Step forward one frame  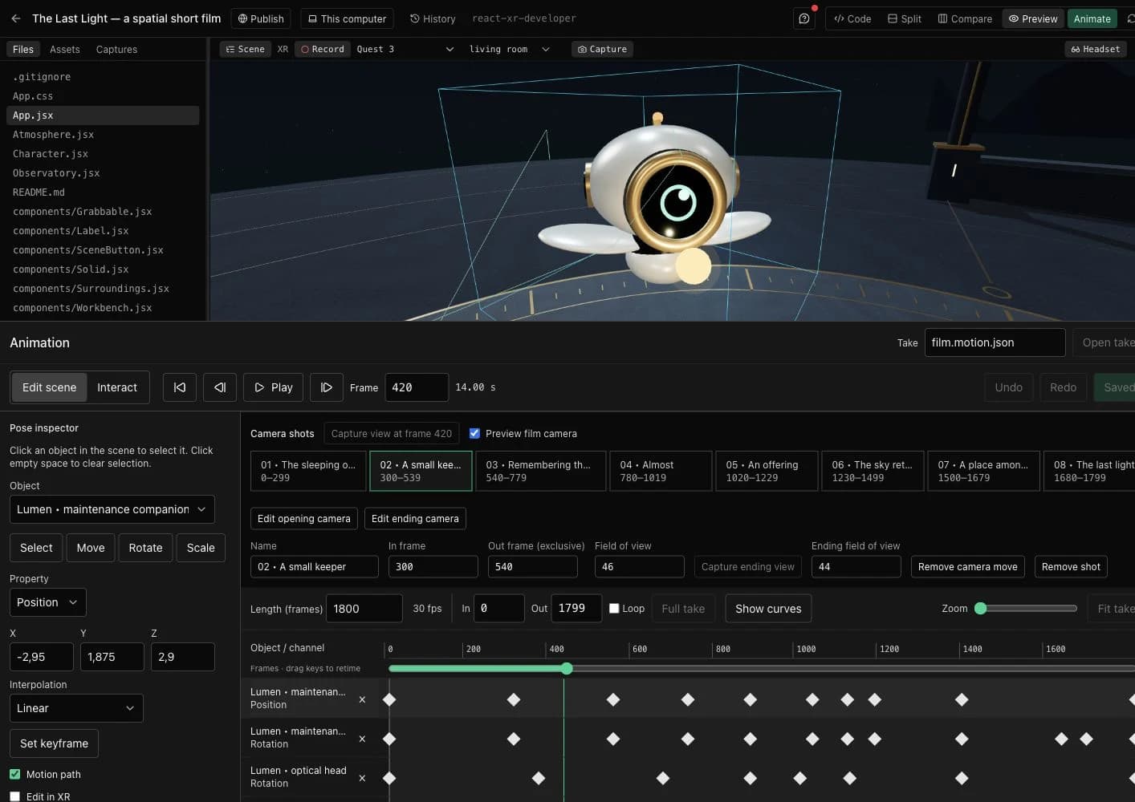point(326,387)
